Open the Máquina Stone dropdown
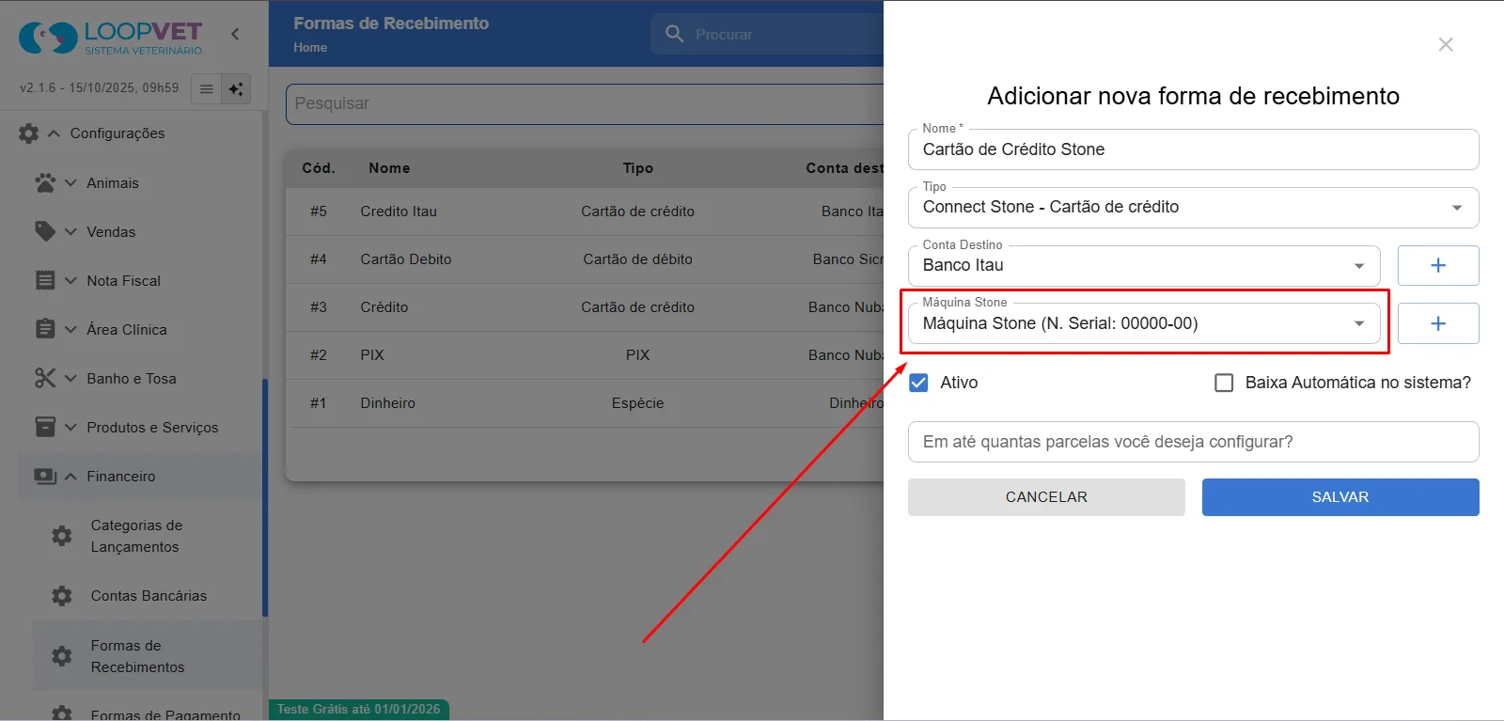The height and width of the screenshot is (721, 1504). 1144,323
